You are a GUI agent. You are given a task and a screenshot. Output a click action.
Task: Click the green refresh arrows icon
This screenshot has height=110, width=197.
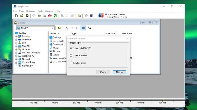55,16
